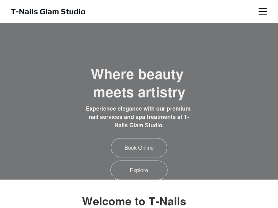
Task: Click the menu icon in the top right corner
Action: 263,11
